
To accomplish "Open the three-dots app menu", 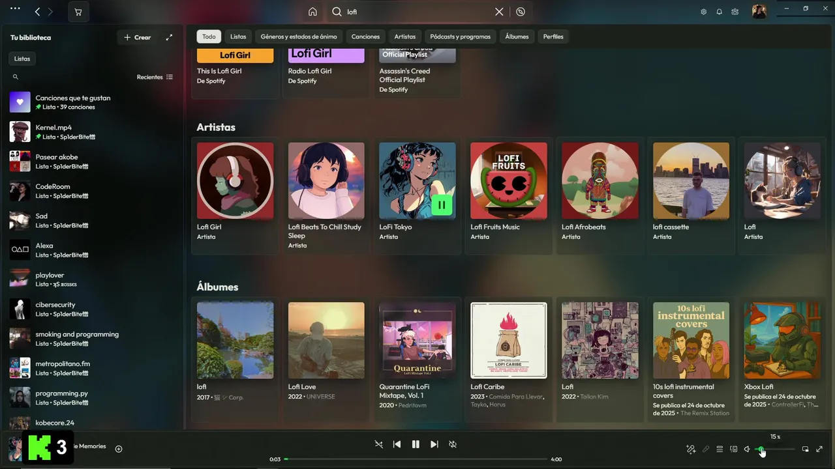I will tap(16, 9).
